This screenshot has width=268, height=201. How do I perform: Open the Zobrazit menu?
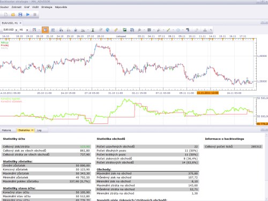17,7
